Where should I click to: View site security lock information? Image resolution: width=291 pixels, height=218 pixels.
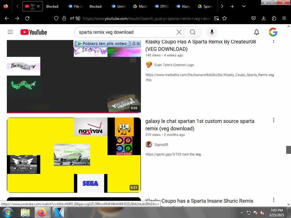pos(64,18)
